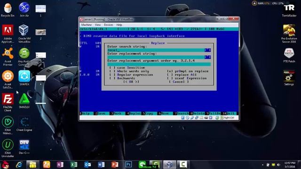Click the 4Replac function key button
301x169 pixels.
pos(134,114)
